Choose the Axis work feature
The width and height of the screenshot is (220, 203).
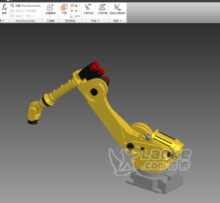click(74, 6)
